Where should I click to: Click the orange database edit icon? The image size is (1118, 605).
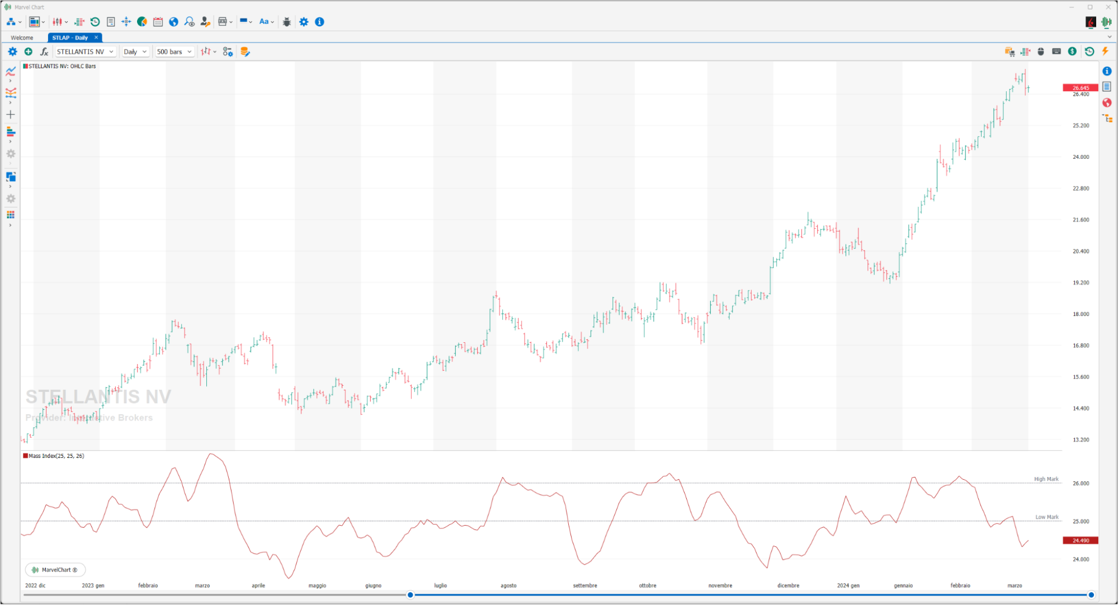[245, 51]
